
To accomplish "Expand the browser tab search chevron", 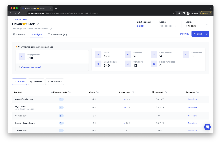I will [210, 9].
